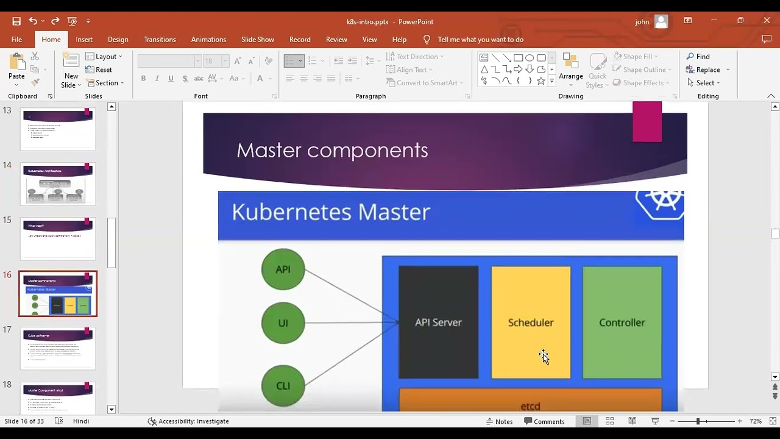The width and height of the screenshot is (780, 439).
Task: Open the Section dropdown
Action: (x=105, y=83)
